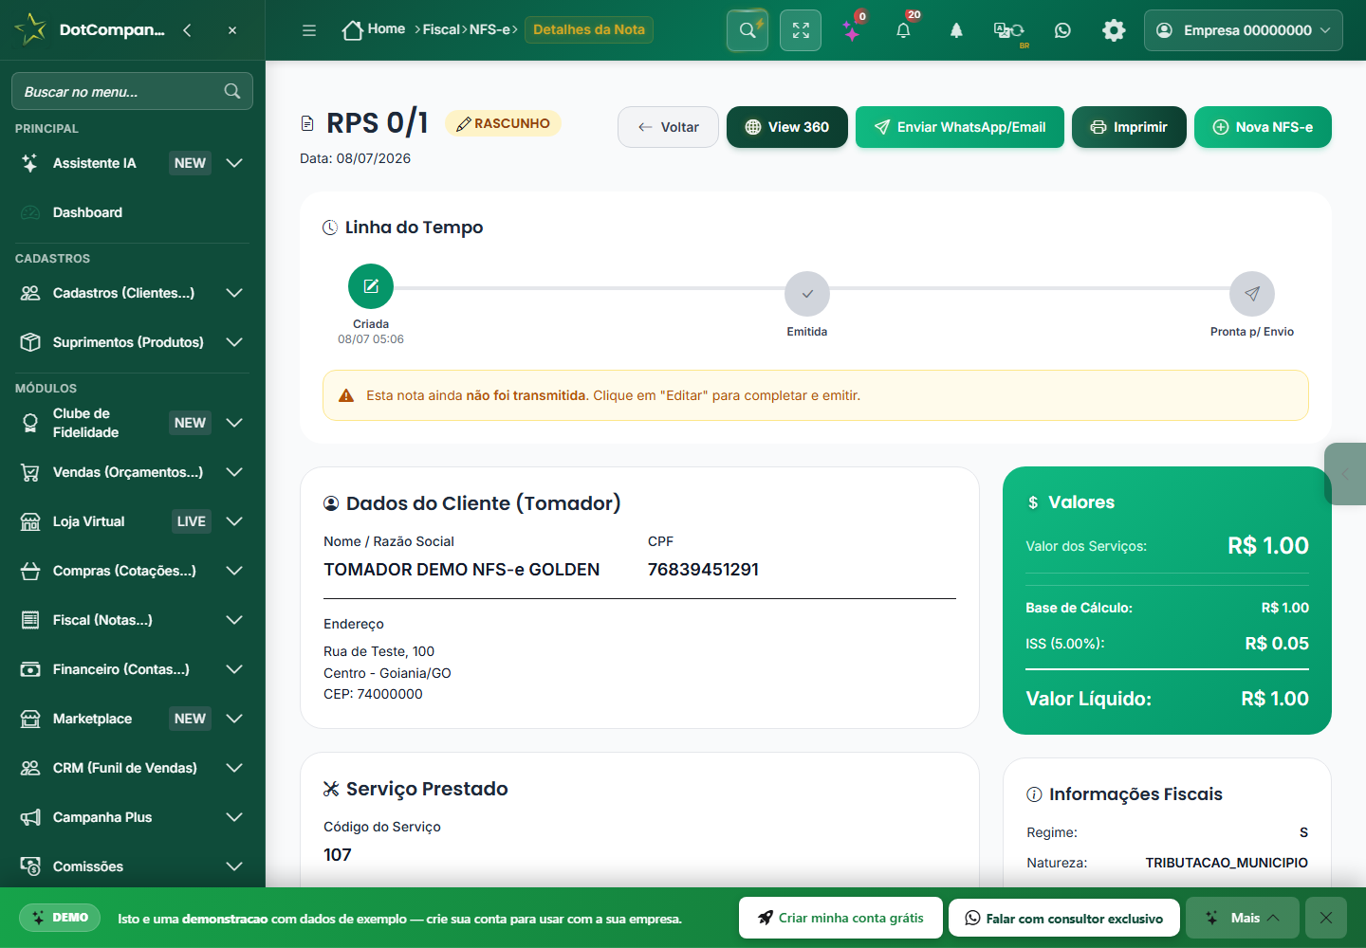The height and width of the screenshot is (948, 1366).
Task: Select the Pronta p/ Envio timeline step
Action: pos(1252,294)
